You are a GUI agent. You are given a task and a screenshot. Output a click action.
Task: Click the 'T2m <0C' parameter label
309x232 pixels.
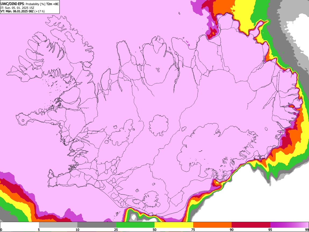tap(52, 4)
